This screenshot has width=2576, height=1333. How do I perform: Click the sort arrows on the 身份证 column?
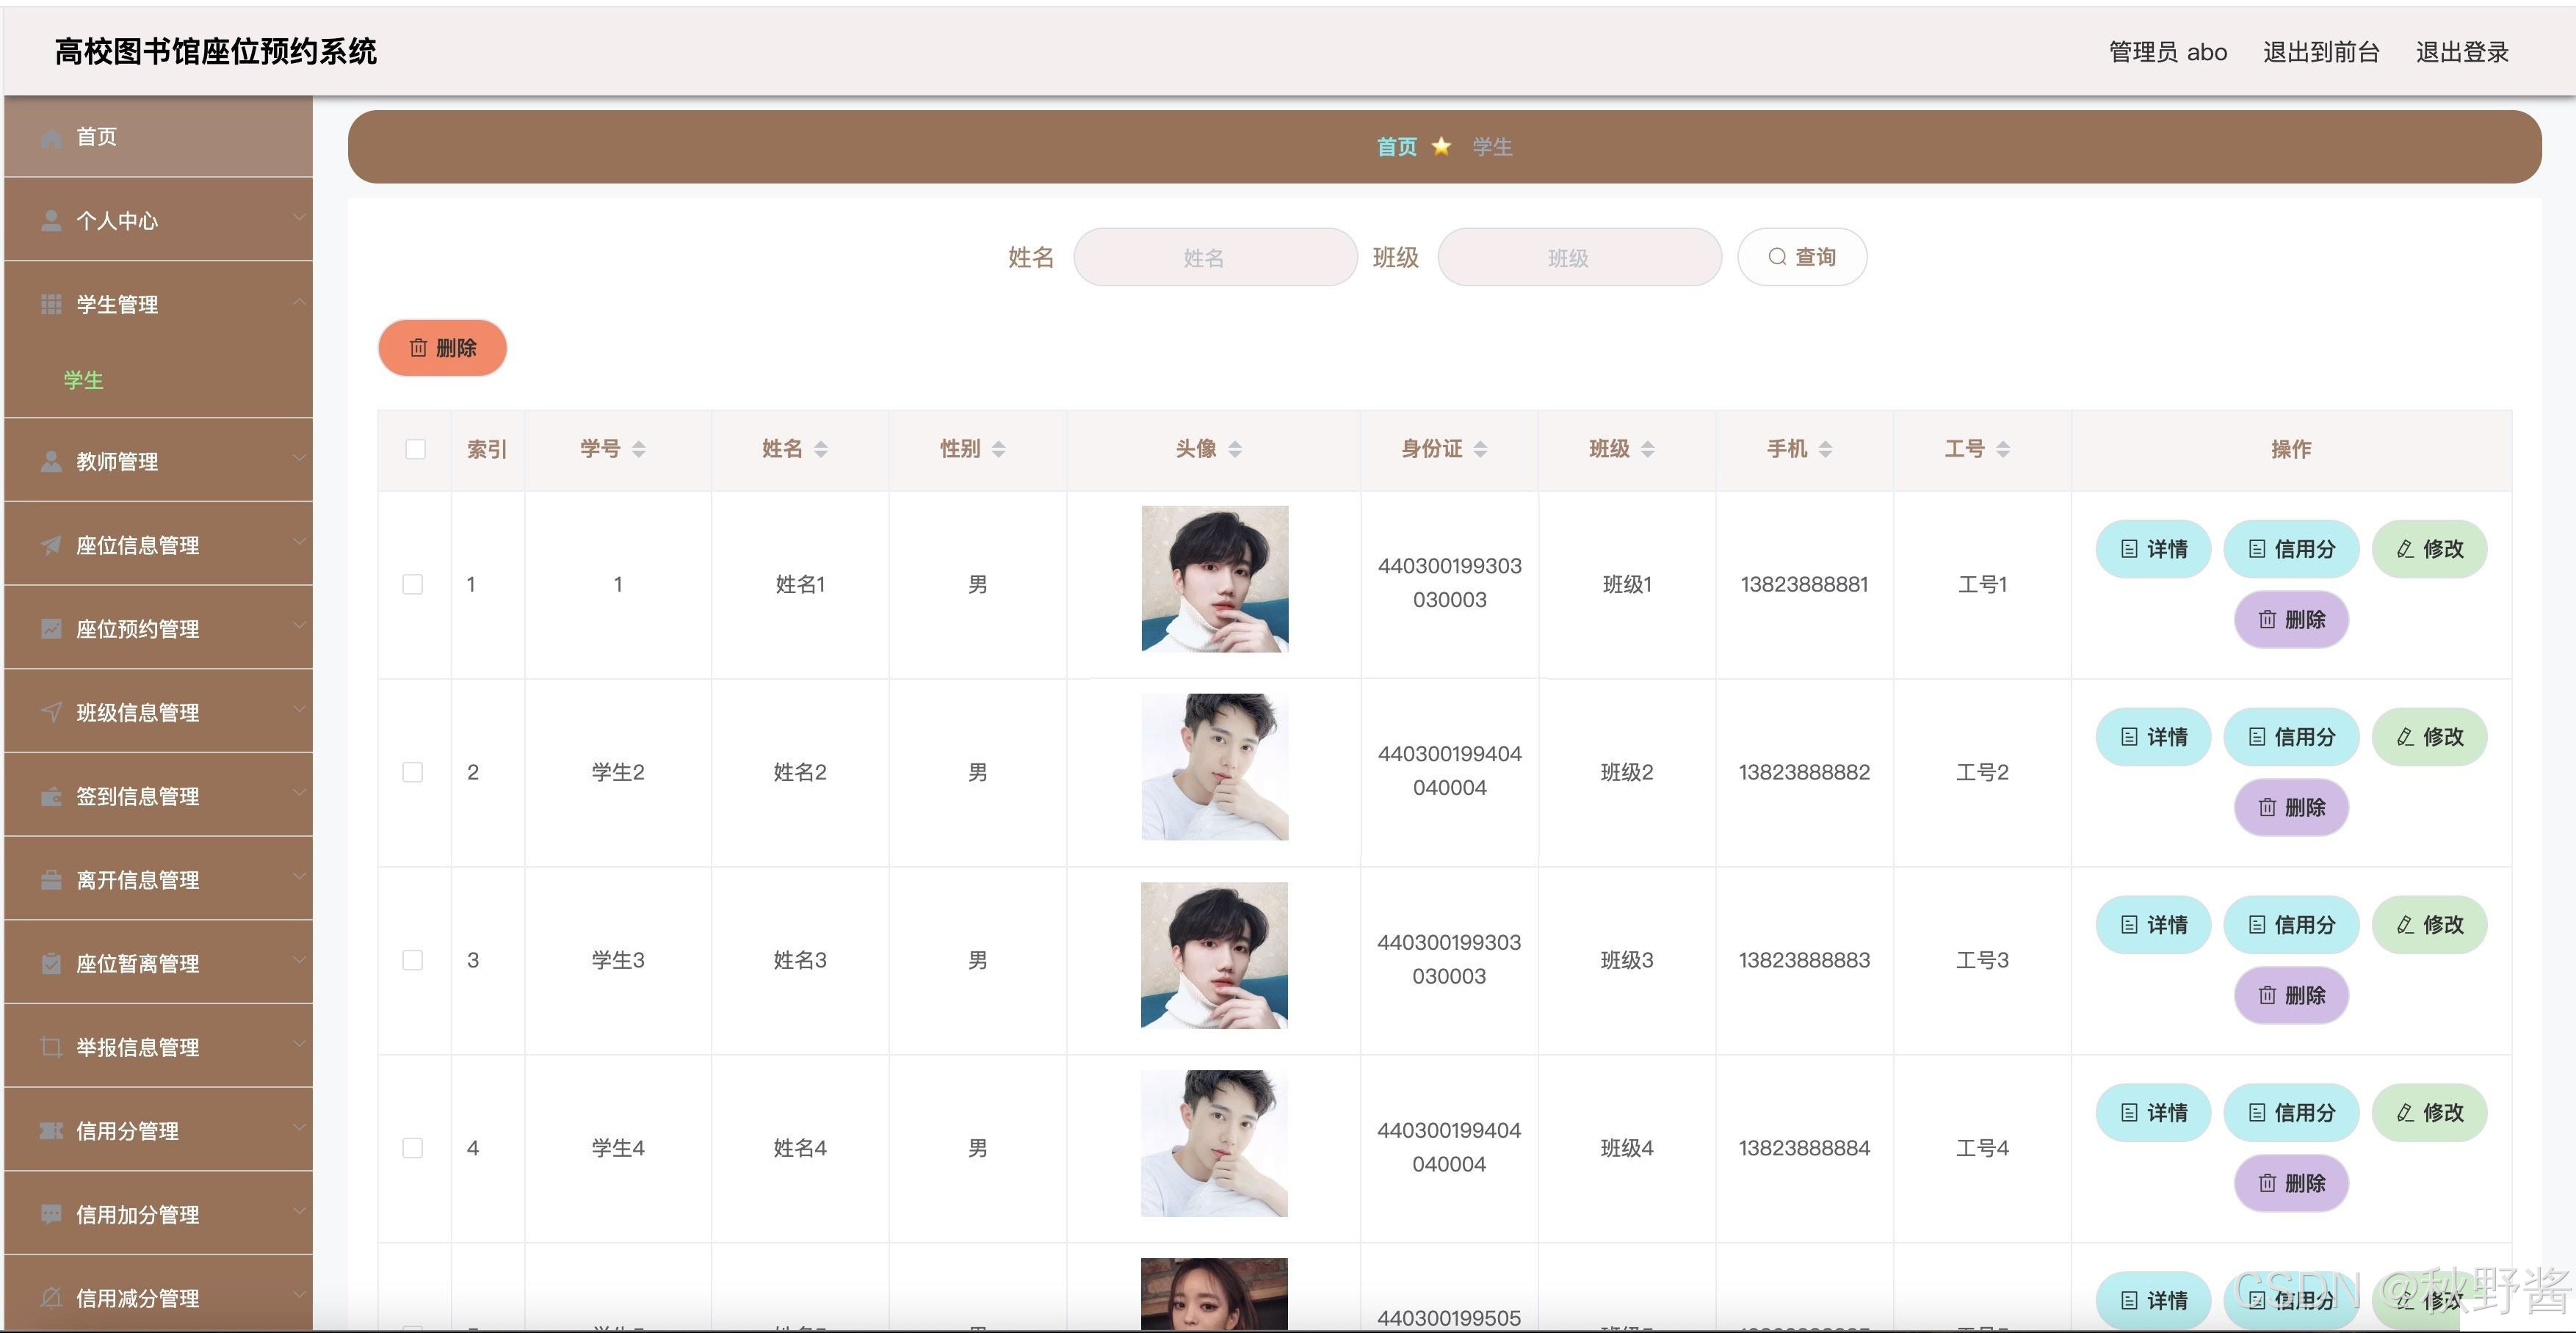tap(1481, 450)
